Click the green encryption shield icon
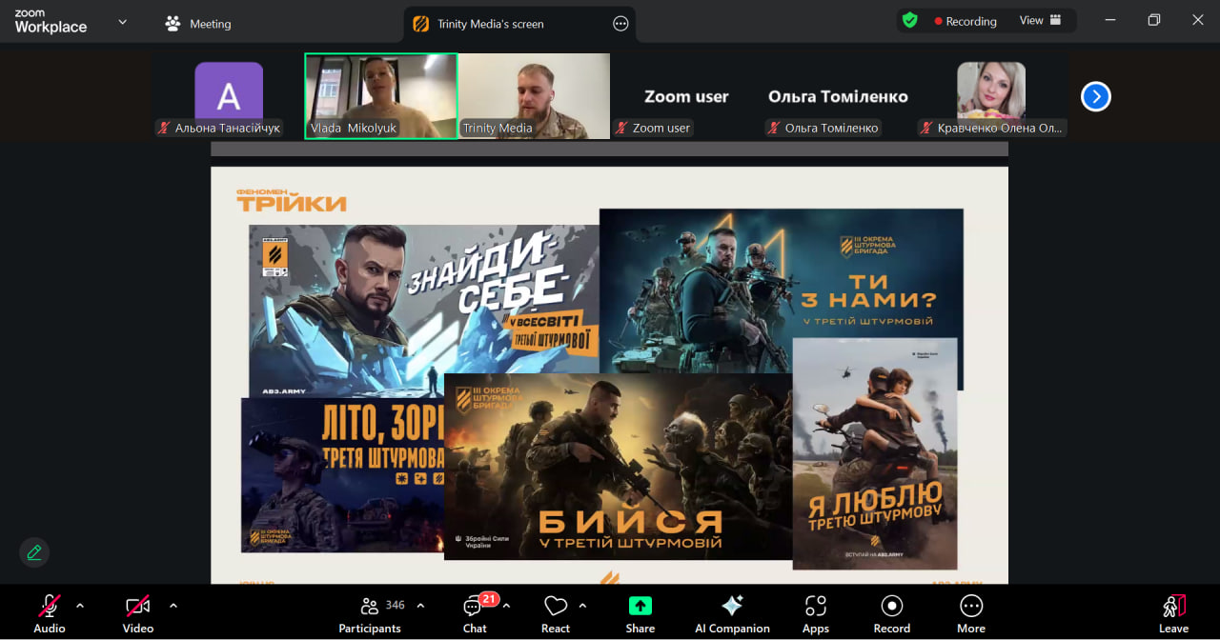Viewport: 1220px width, 640px height. pyautogui.click(x=910, y=21)
